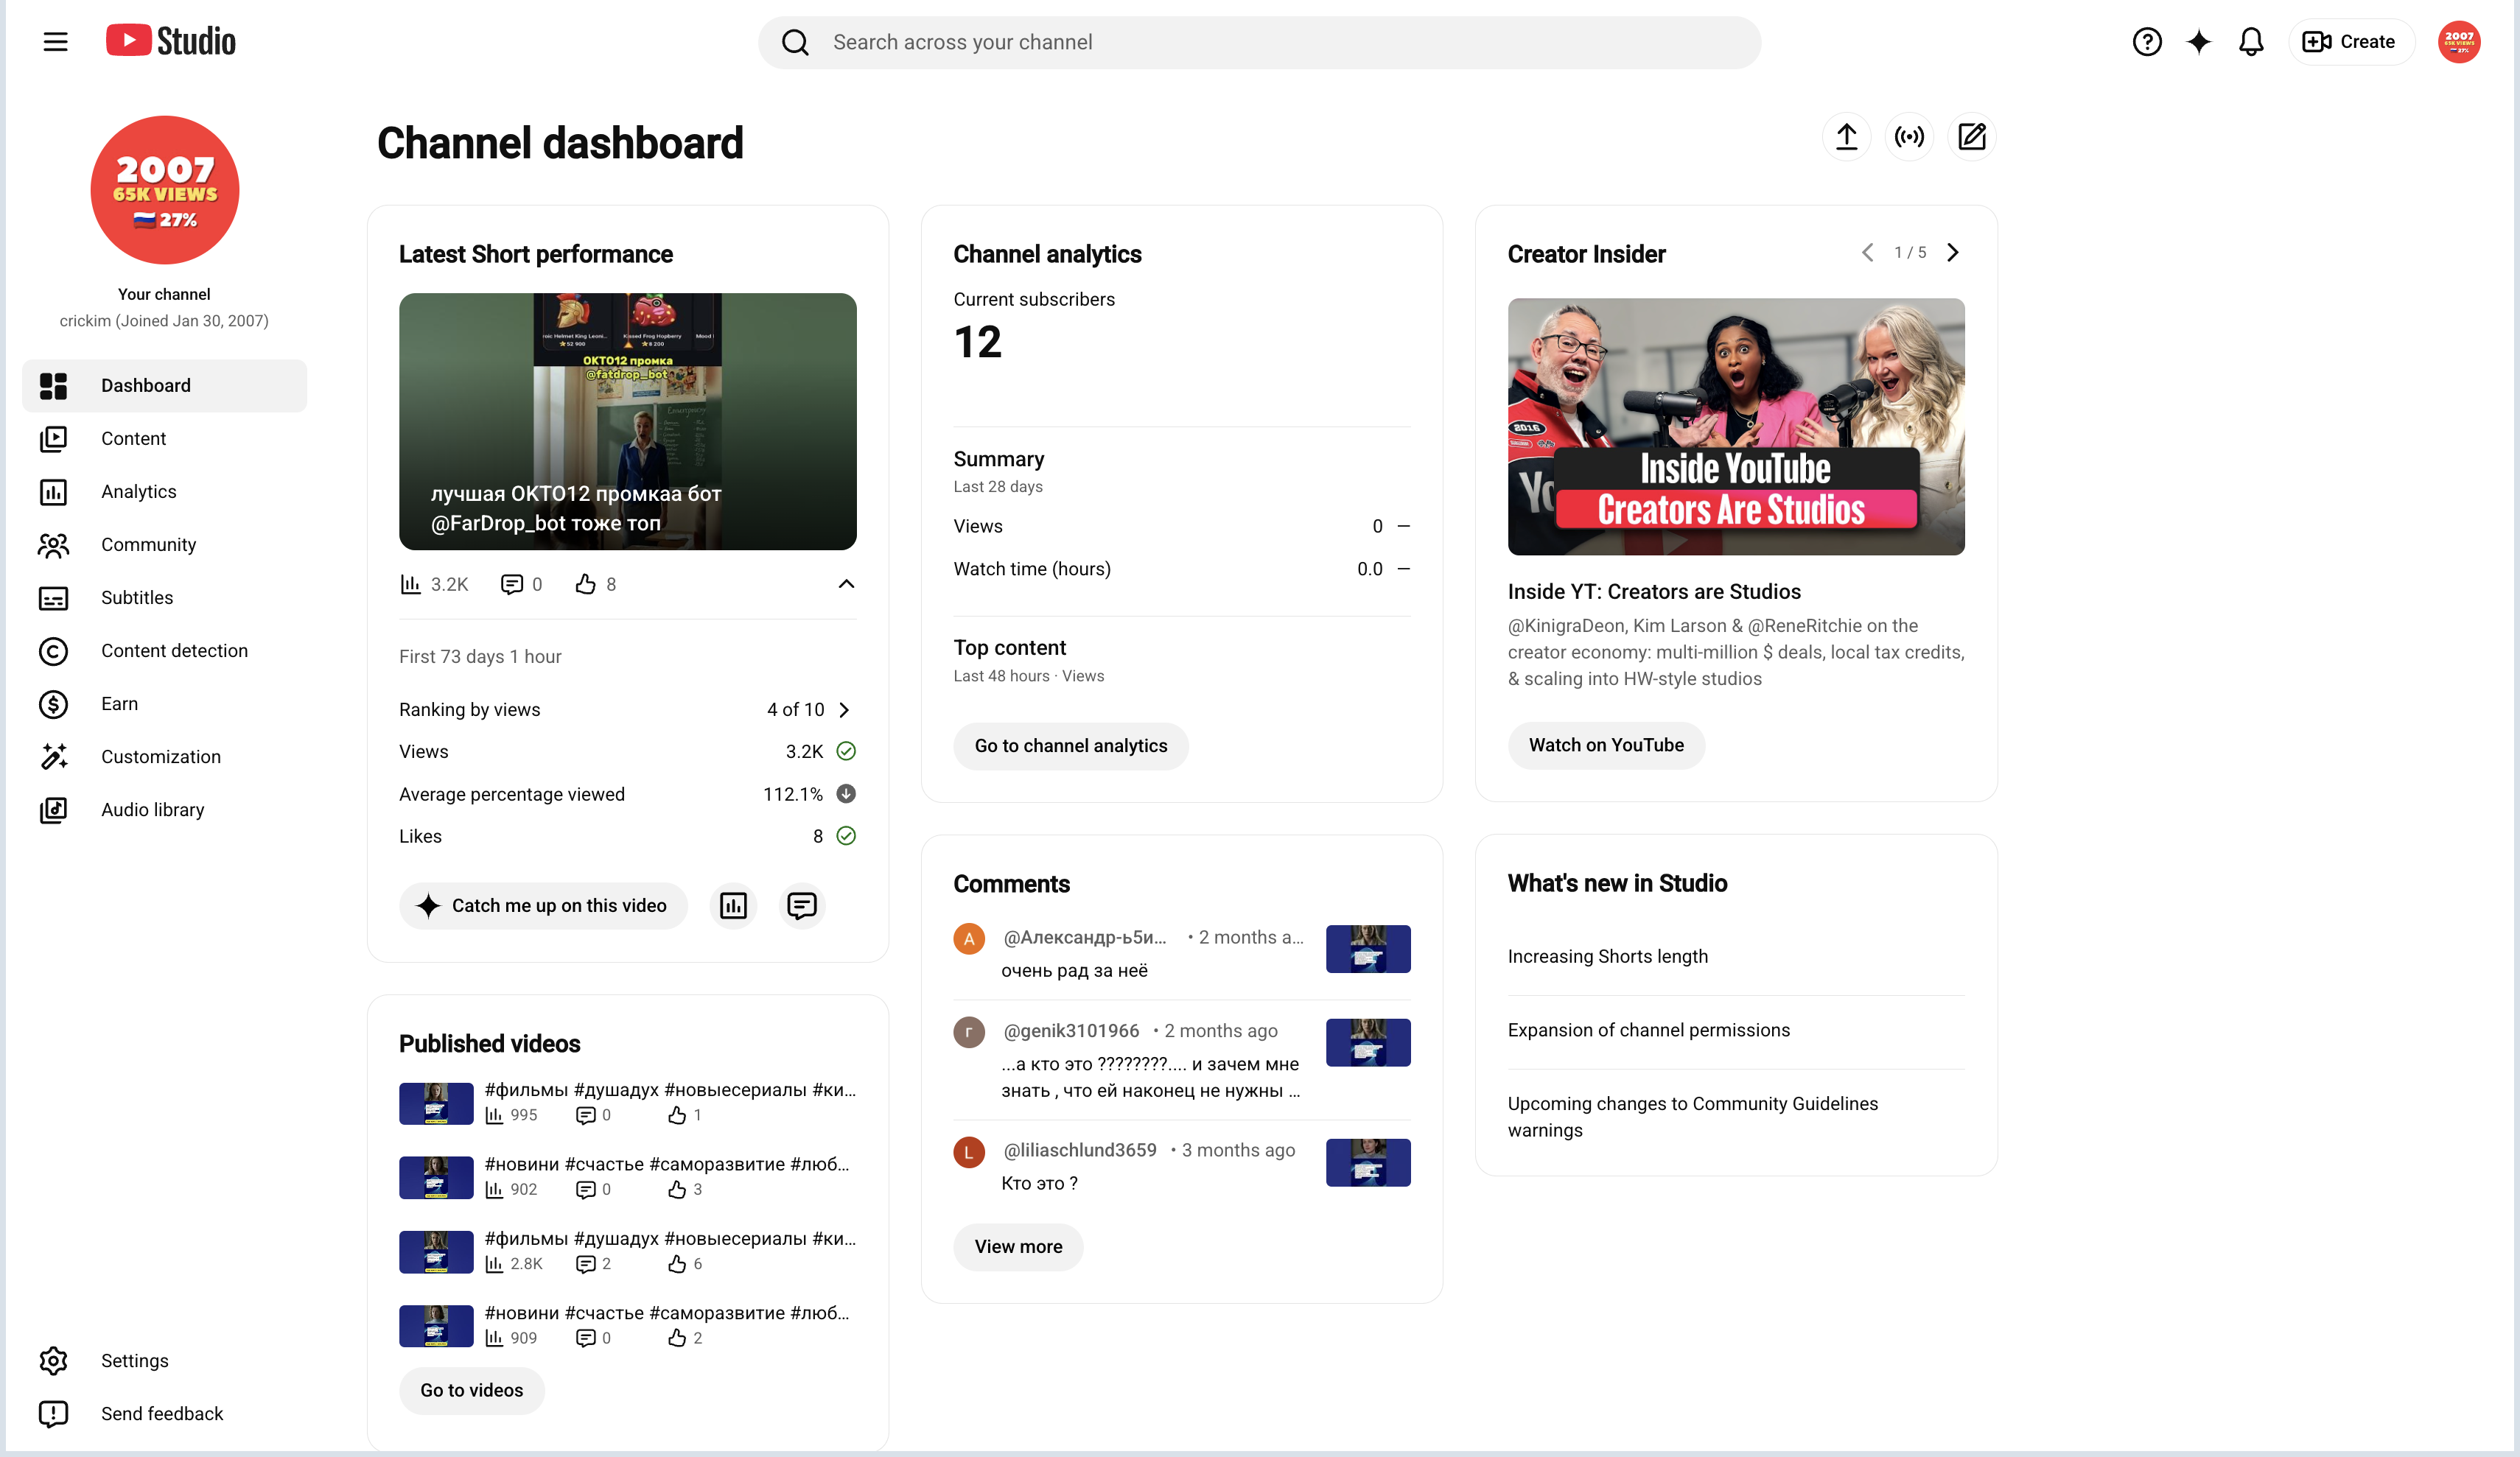
Task: Click the Audio library icon
Action: pos(53,810)
